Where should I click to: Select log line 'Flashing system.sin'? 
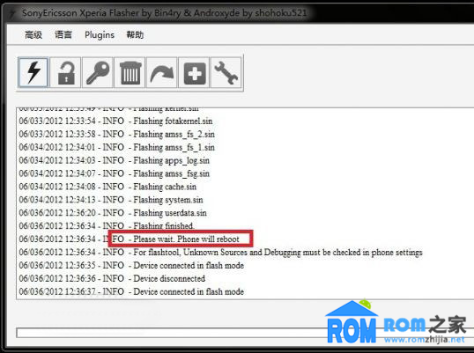pyautogui.click(x=111, y=200)
